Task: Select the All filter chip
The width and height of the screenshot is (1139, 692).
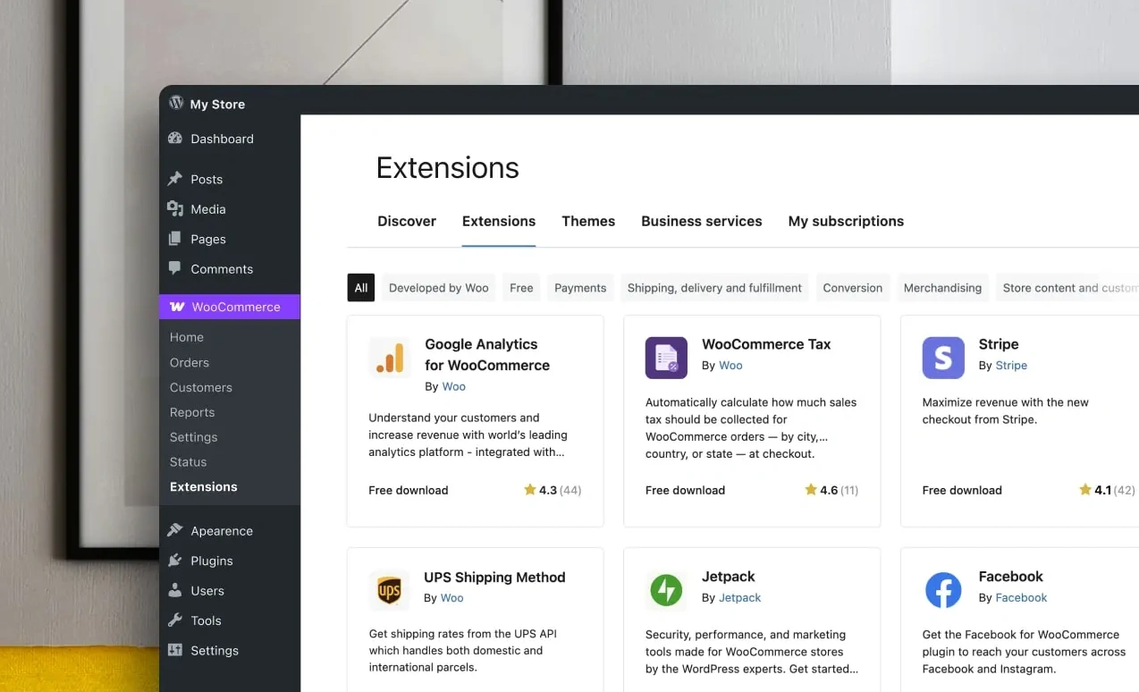Action: coord(361,288)
